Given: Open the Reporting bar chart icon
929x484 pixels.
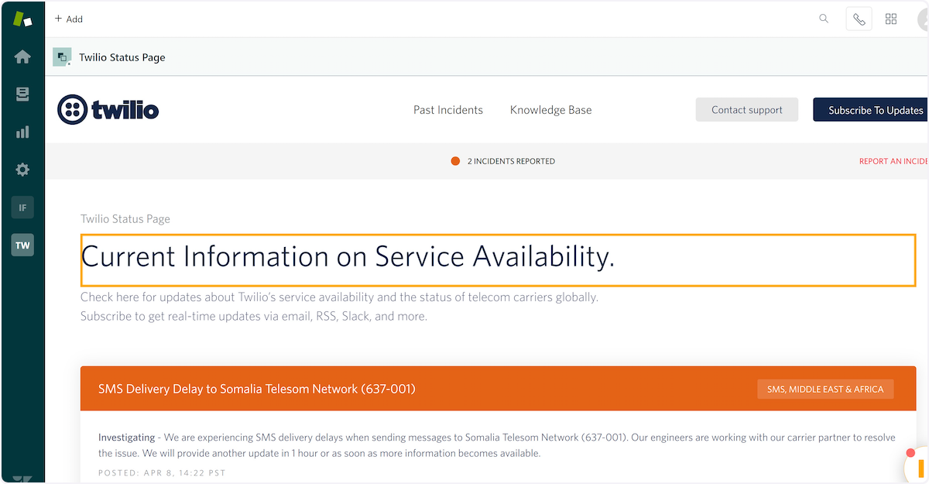Looking at the screenshot, I should pos(22,132).
